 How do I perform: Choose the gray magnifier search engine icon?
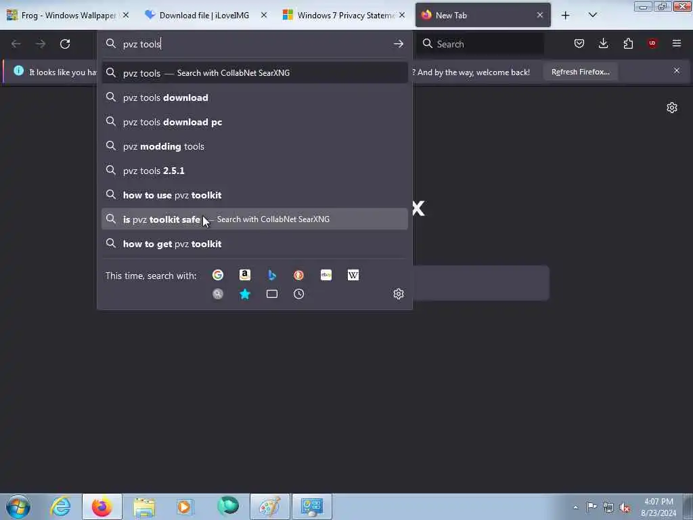[218, 294]
